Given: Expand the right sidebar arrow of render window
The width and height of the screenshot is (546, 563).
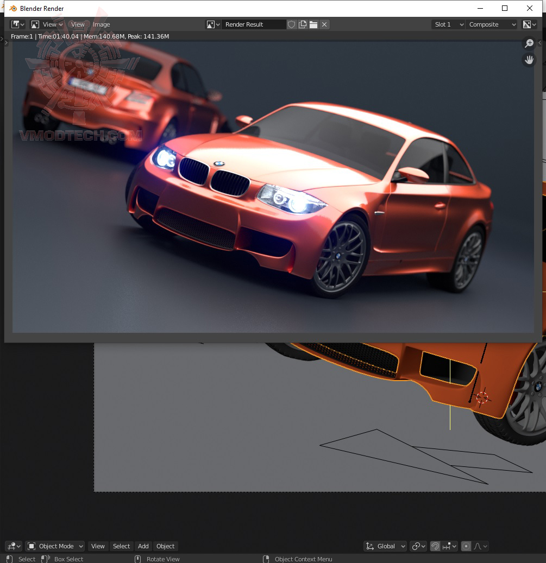Looking at the screenshot, I should pos(539,42).
